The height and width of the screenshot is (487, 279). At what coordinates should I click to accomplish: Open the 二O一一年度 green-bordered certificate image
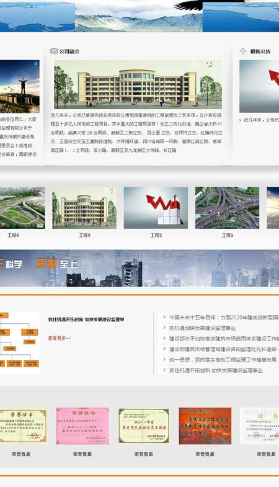144,426
